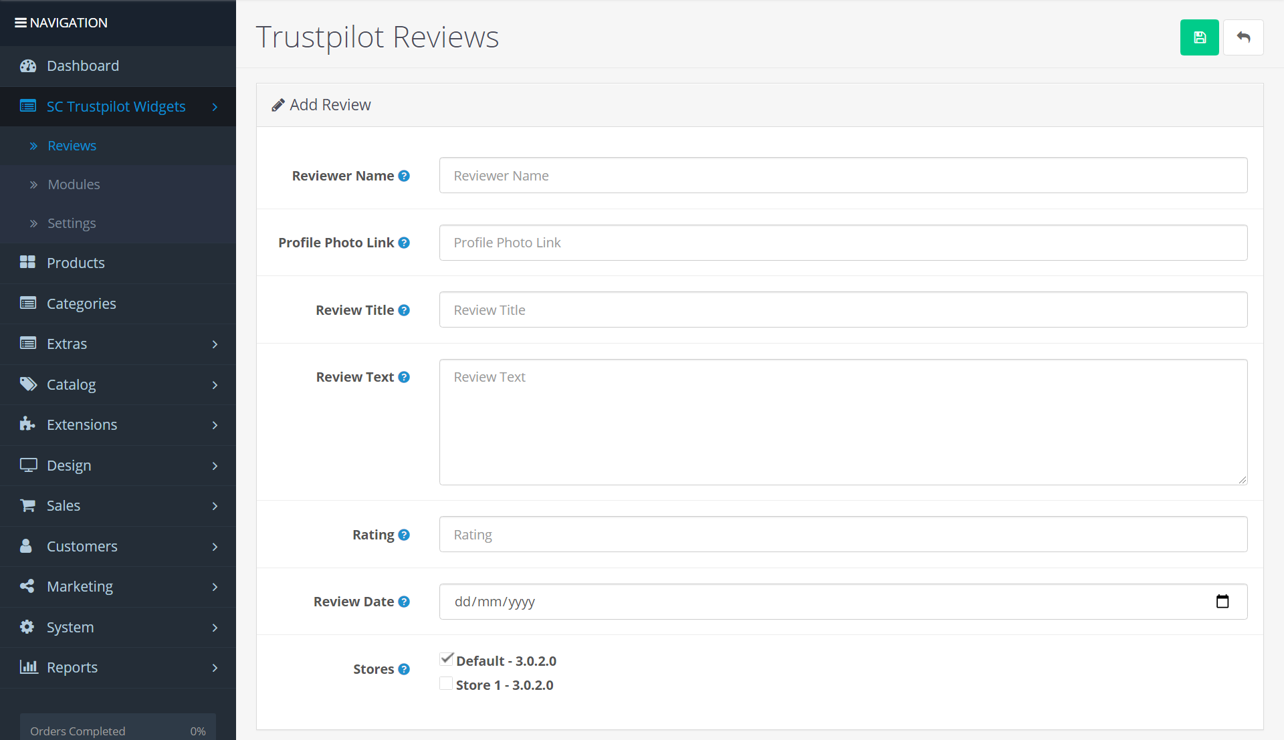Expand the Catalog menu chevron
1284x740 pixels.
(215, 385)
